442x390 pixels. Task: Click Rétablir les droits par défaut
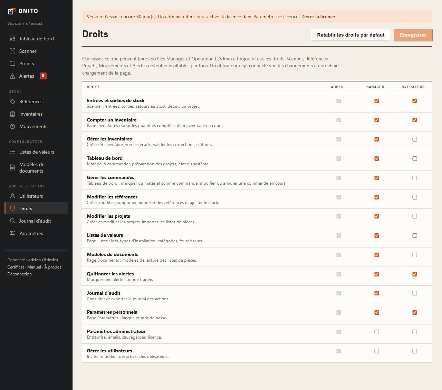click(x=351, y=35)
